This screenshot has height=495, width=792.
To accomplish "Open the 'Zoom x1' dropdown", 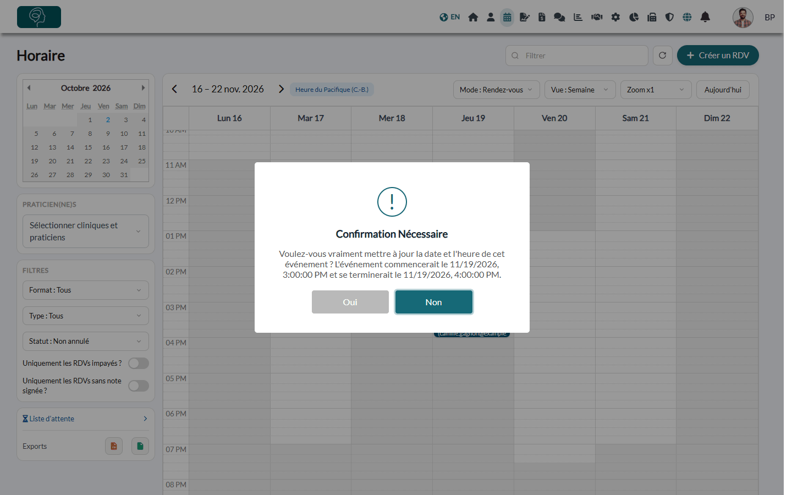I will (x=656, y=90).
